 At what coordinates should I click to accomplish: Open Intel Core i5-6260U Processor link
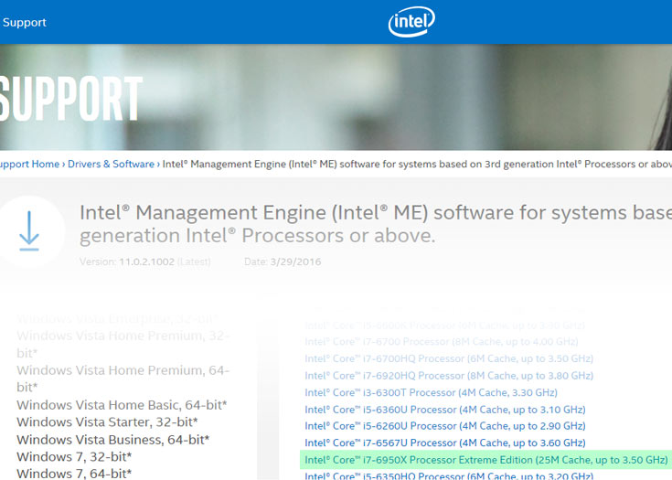(x=445, y=426)
